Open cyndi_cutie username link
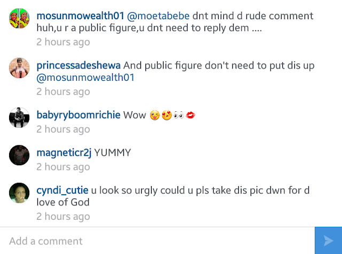 [x=63, y=190]
